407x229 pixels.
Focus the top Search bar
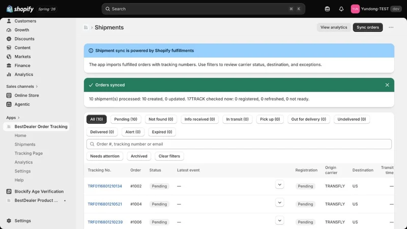click(x=203, y=9)
